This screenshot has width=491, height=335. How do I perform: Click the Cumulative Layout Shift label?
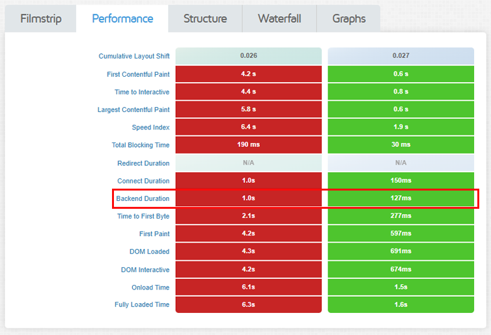point(134,56)
